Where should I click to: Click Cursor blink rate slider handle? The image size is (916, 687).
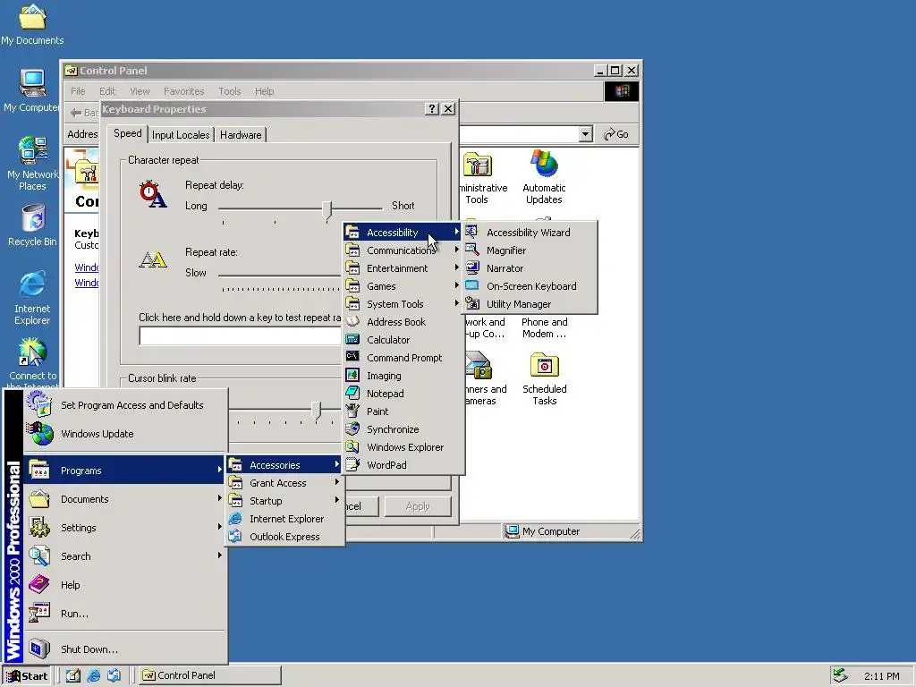coord(317,411)
